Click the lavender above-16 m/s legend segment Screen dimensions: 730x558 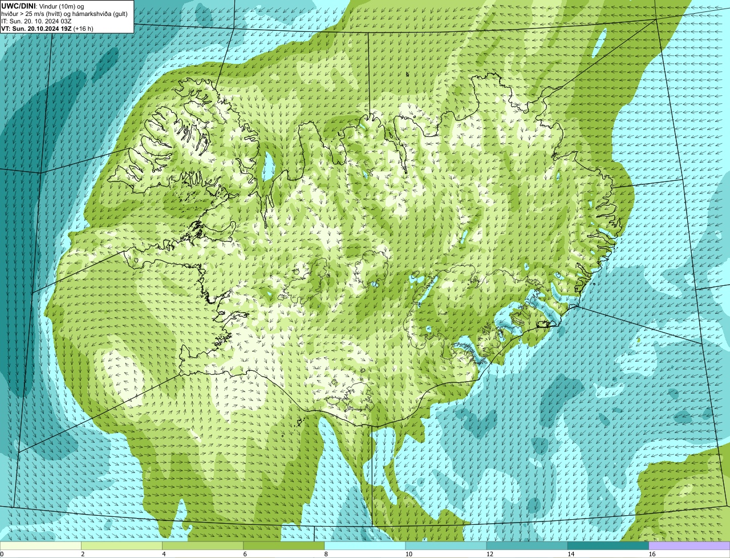(x=690, y=545)
